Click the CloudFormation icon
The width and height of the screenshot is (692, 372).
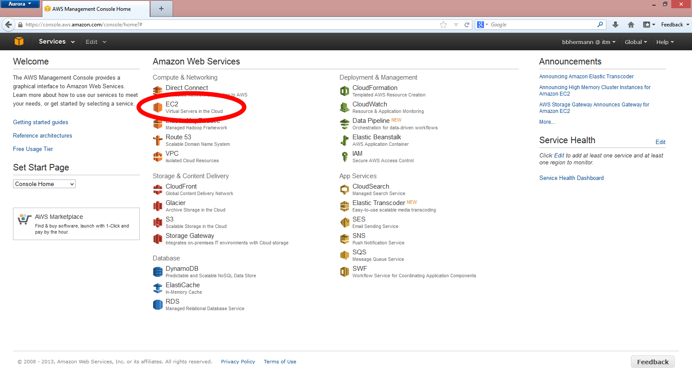tap(345, 91)
